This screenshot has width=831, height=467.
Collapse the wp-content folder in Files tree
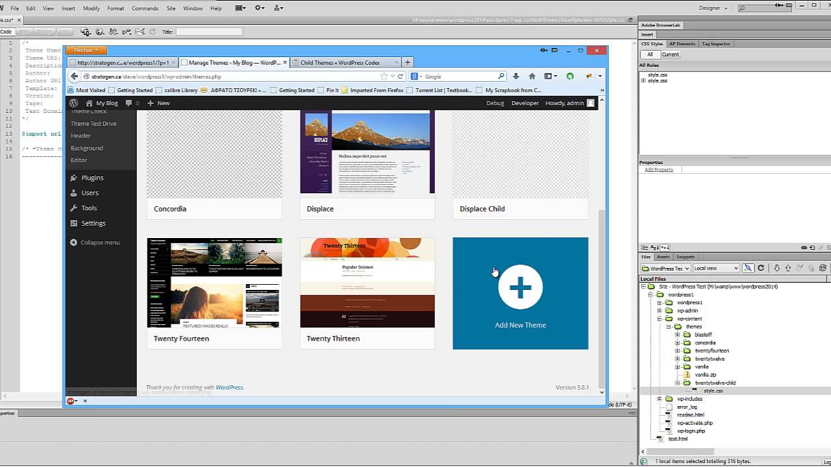(x=660, y=318)
